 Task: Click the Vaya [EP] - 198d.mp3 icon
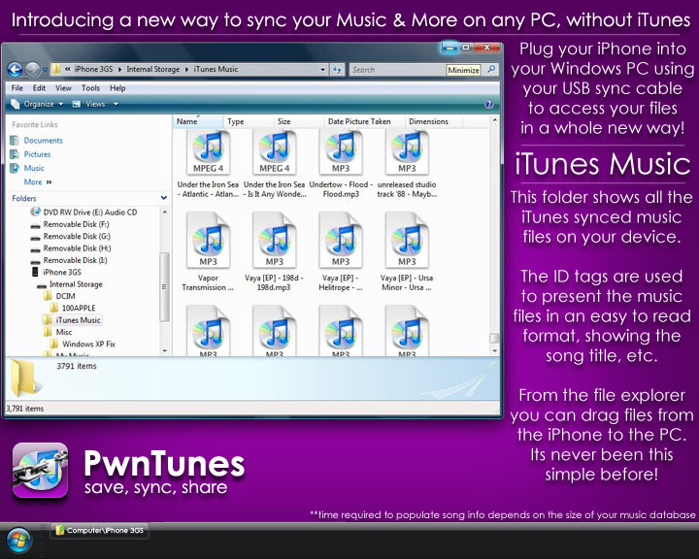276,239
